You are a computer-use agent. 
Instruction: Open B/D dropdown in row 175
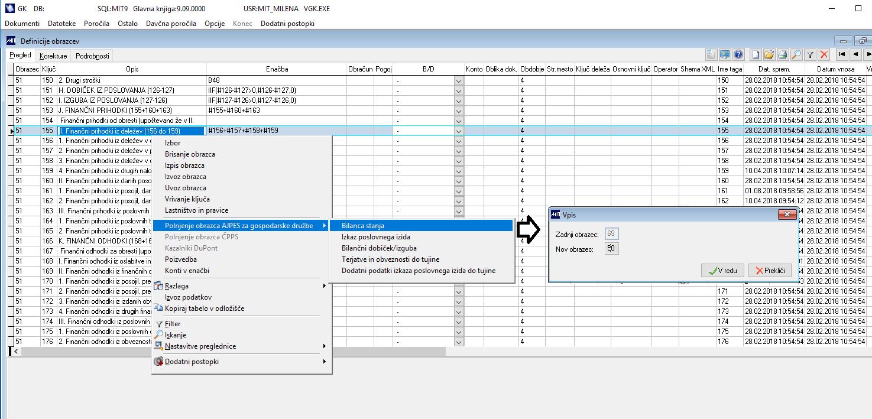[x=459, y=332]
